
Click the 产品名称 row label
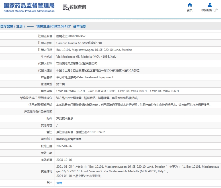tap(46, 77)
